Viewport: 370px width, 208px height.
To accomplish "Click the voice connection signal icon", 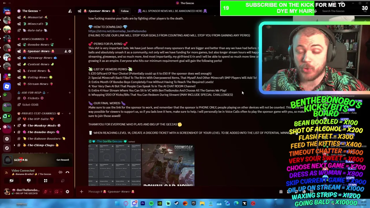I will coord(6,172).
